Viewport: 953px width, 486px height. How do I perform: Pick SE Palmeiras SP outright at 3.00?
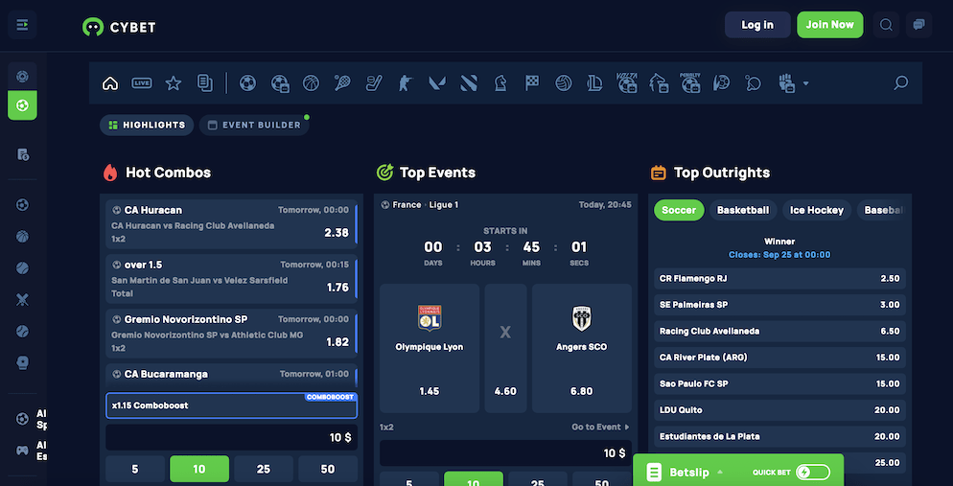click(x=779, y=305)
